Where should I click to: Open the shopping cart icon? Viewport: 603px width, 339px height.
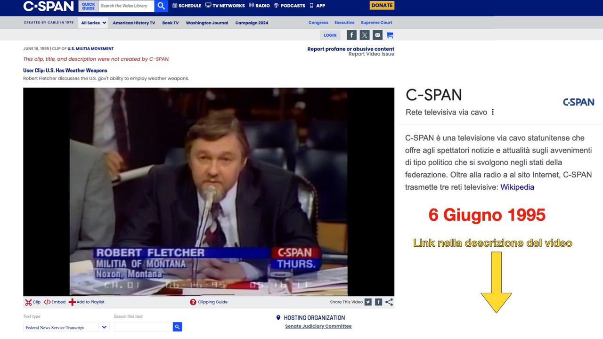pos(390,35)
